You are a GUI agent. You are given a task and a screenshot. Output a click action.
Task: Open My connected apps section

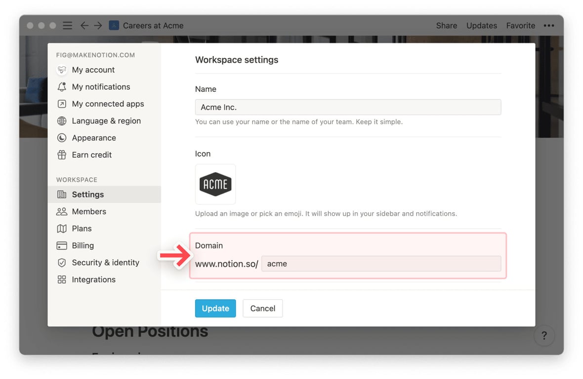(108, 104)
